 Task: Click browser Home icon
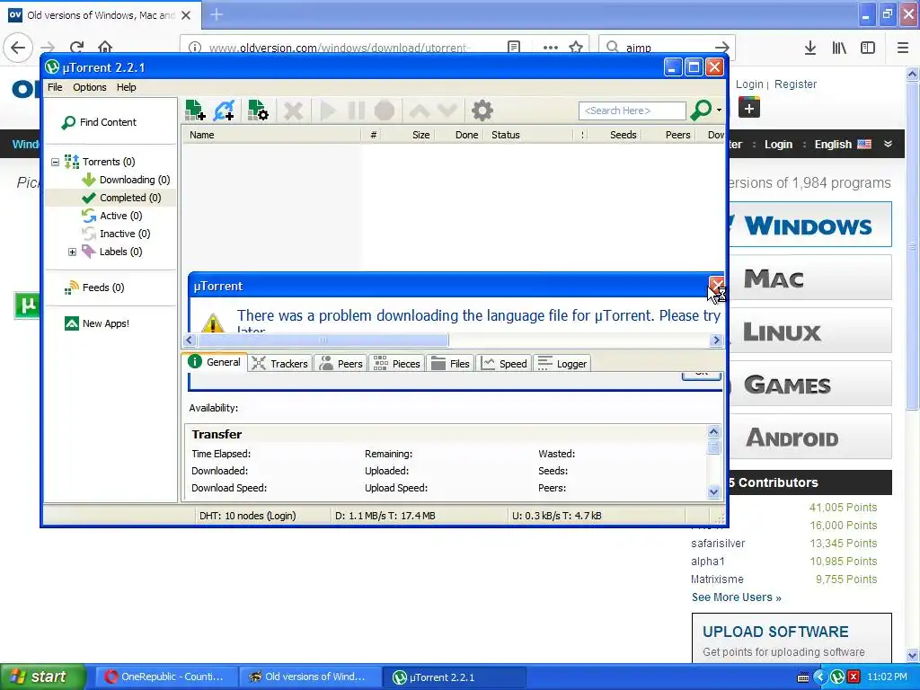click(x=105, y=47)
